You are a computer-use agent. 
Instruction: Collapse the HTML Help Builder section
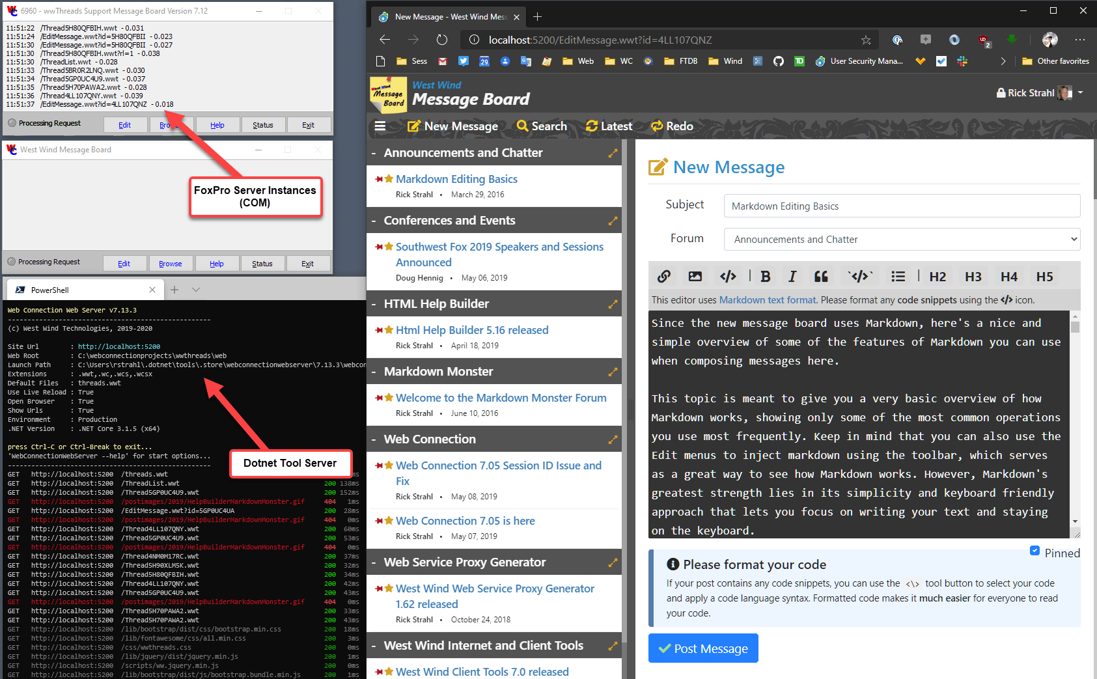click(374, 304)
